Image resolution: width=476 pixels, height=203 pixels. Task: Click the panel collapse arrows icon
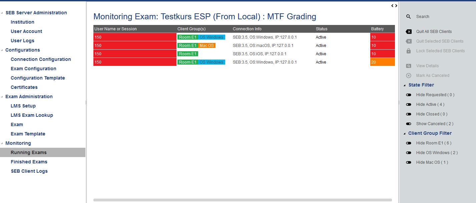[x=394, y=6]
